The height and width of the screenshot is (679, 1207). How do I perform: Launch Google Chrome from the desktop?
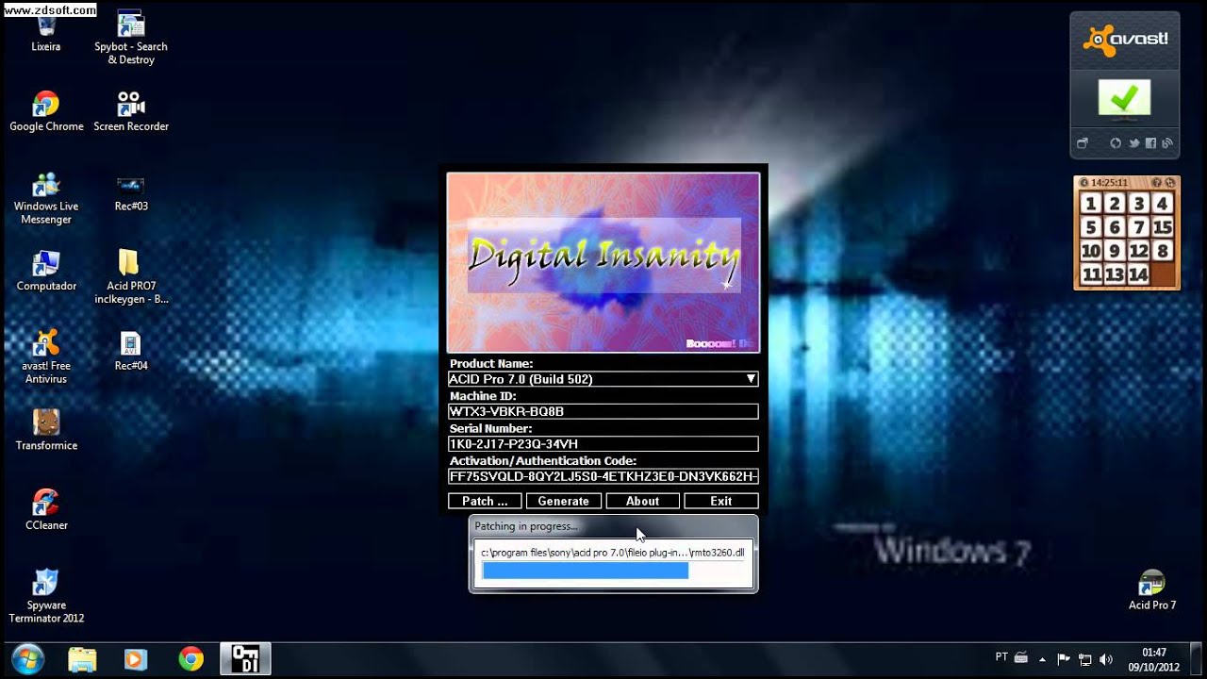coord(46,111)
